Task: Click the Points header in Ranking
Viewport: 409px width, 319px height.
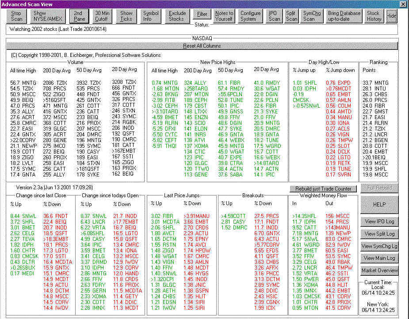Action: coord(369,70)
